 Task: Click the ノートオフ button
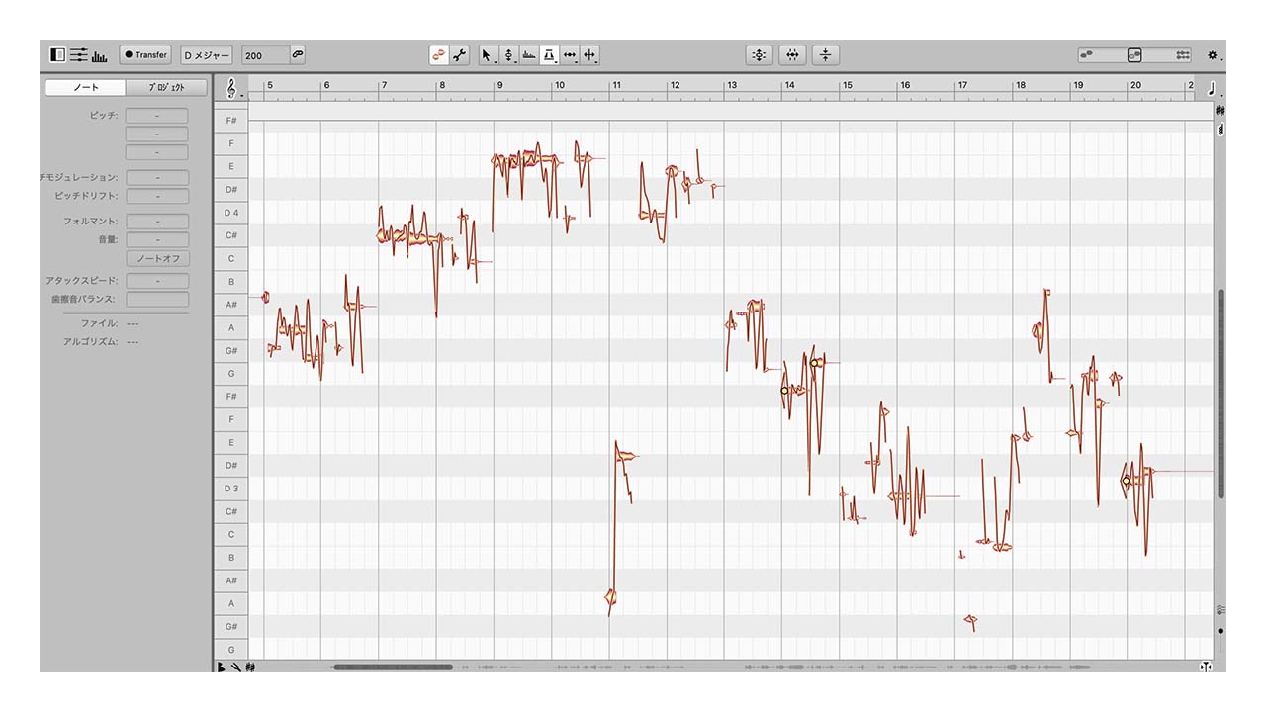[x=156, y=258]
